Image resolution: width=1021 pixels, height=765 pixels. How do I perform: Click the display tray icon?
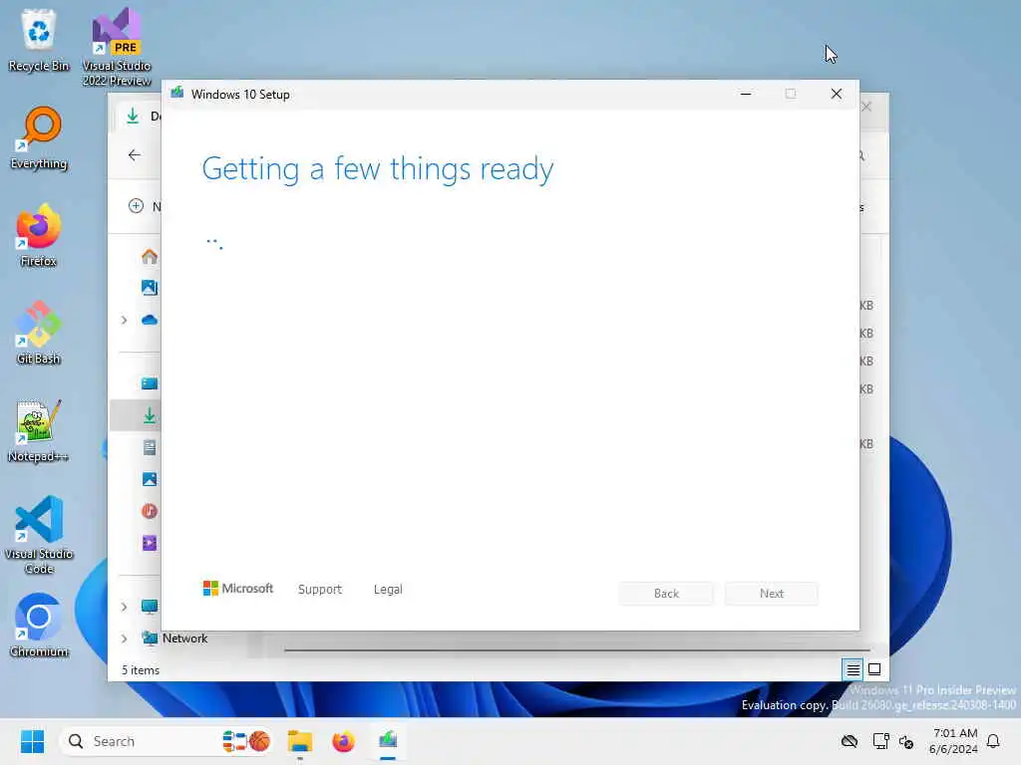coord(880,741)
